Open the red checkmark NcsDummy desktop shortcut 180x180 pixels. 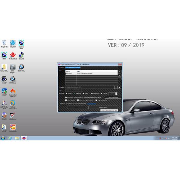13,116
